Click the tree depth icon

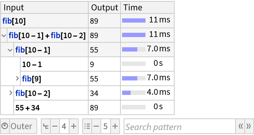coord(46,127)
